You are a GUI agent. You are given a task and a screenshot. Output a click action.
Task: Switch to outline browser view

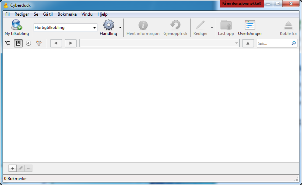point(8,43)
